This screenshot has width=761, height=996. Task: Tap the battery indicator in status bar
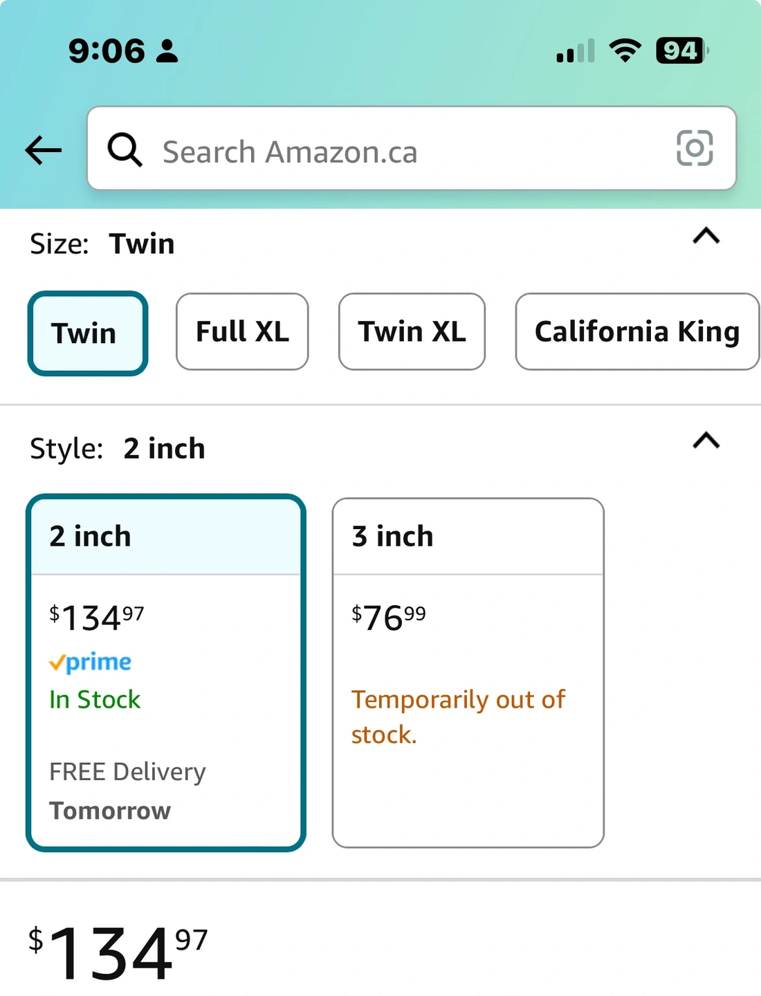pos(681,50)
